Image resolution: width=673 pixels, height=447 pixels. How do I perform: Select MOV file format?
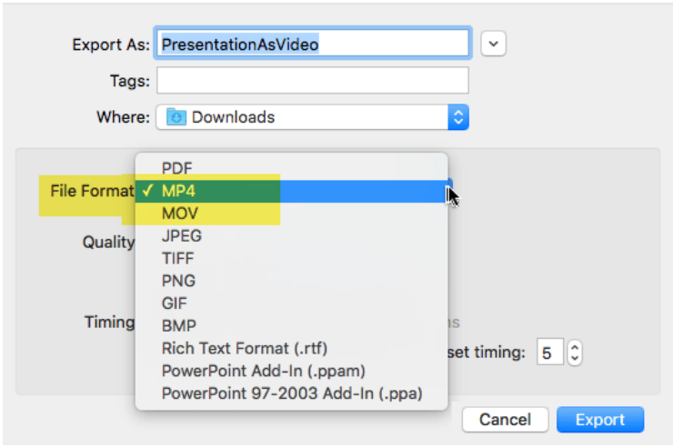[180, 214]
